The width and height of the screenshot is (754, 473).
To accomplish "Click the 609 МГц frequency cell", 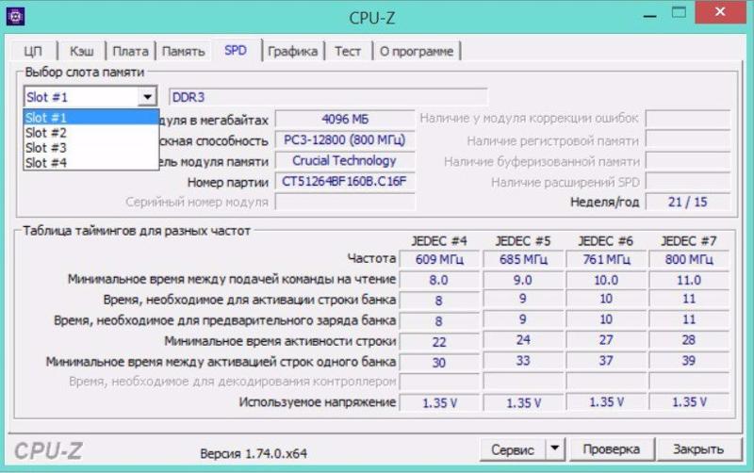I will point(439,259).
